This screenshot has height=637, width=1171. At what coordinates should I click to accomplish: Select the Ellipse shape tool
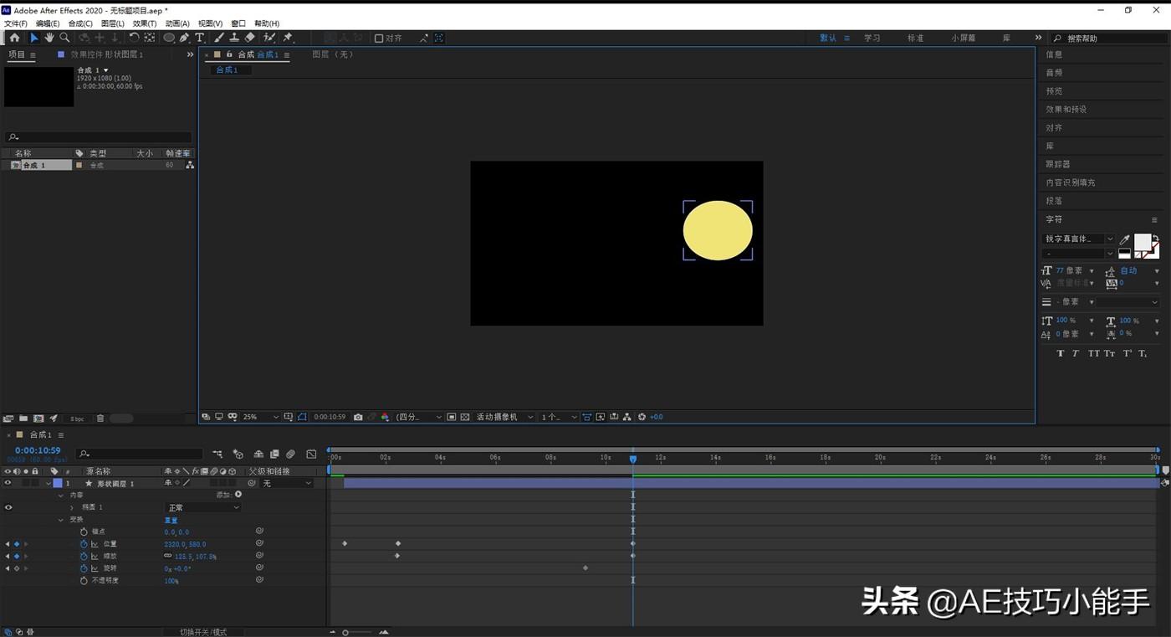169,38
